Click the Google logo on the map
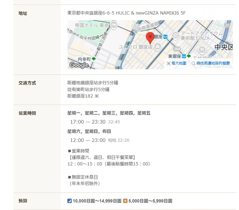Viewport: 239px width, 210px height. click(79, 65)
